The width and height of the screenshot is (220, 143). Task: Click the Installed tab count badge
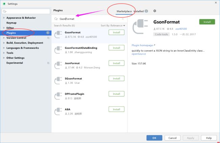pyautogui.click(x=146, y=11)
